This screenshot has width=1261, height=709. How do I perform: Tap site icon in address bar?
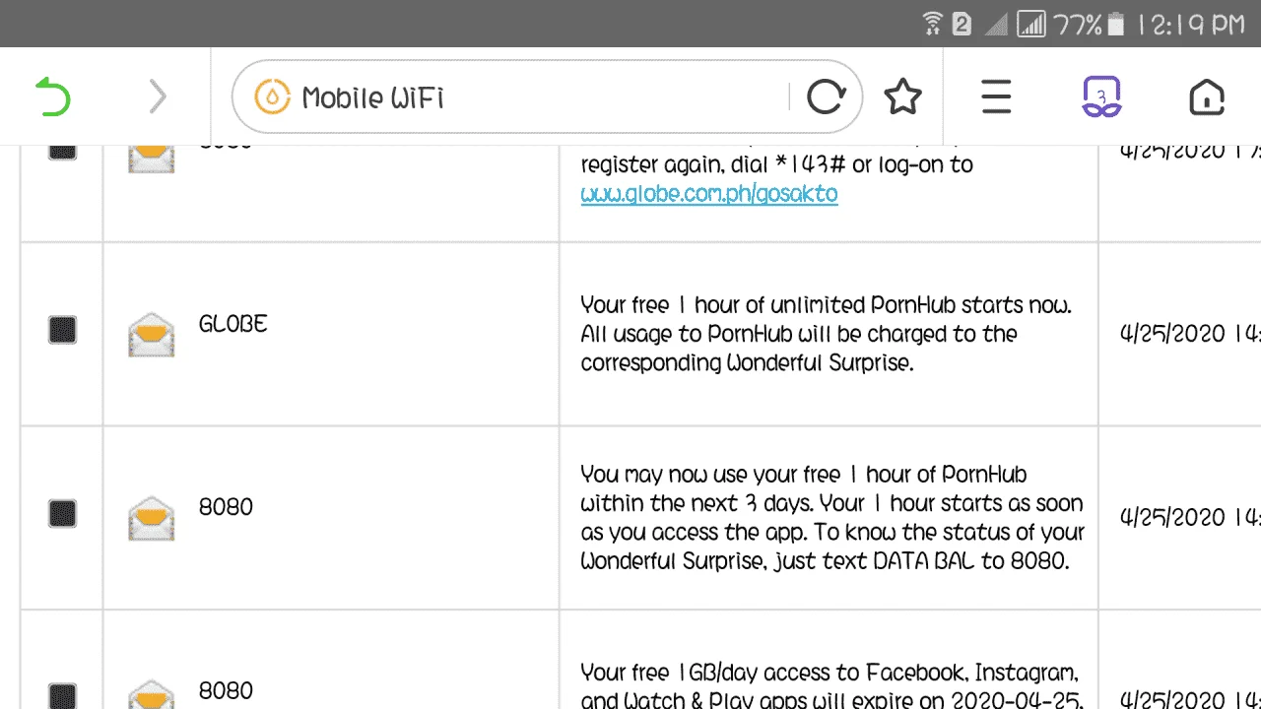272,97
